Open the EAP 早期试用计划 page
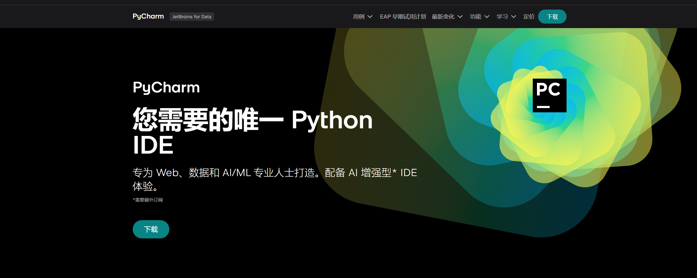Screen dimensions: 697x278 403,17
